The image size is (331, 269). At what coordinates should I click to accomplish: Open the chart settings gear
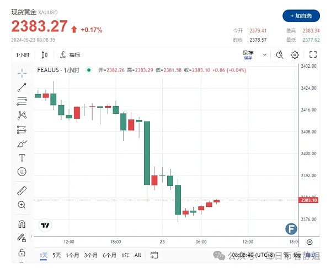tap(295, 54)
